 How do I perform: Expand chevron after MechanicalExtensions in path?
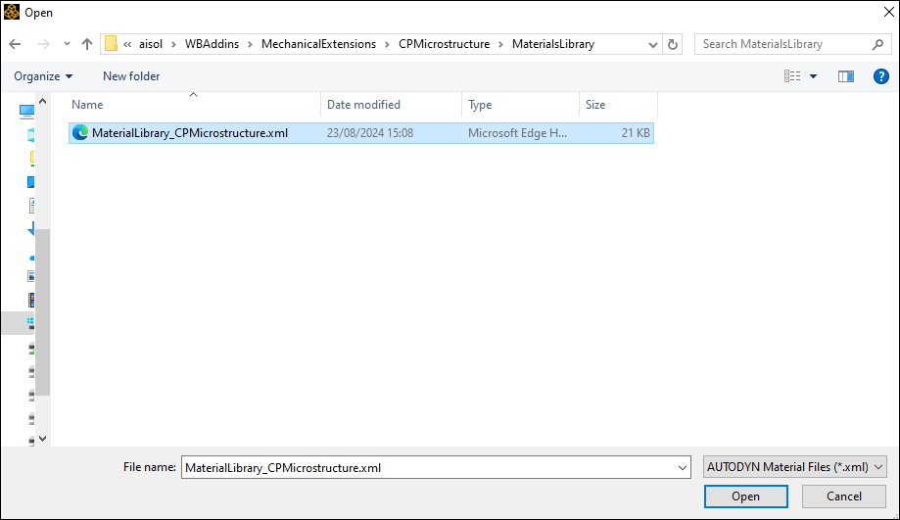point(388,44)
